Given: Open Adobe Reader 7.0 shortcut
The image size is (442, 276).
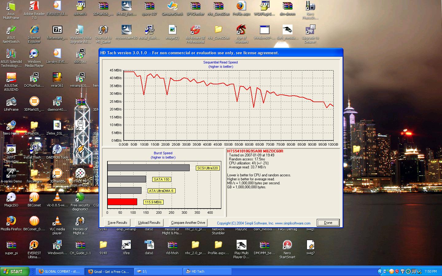Looking at the screenshot, I should coord(34,10).
